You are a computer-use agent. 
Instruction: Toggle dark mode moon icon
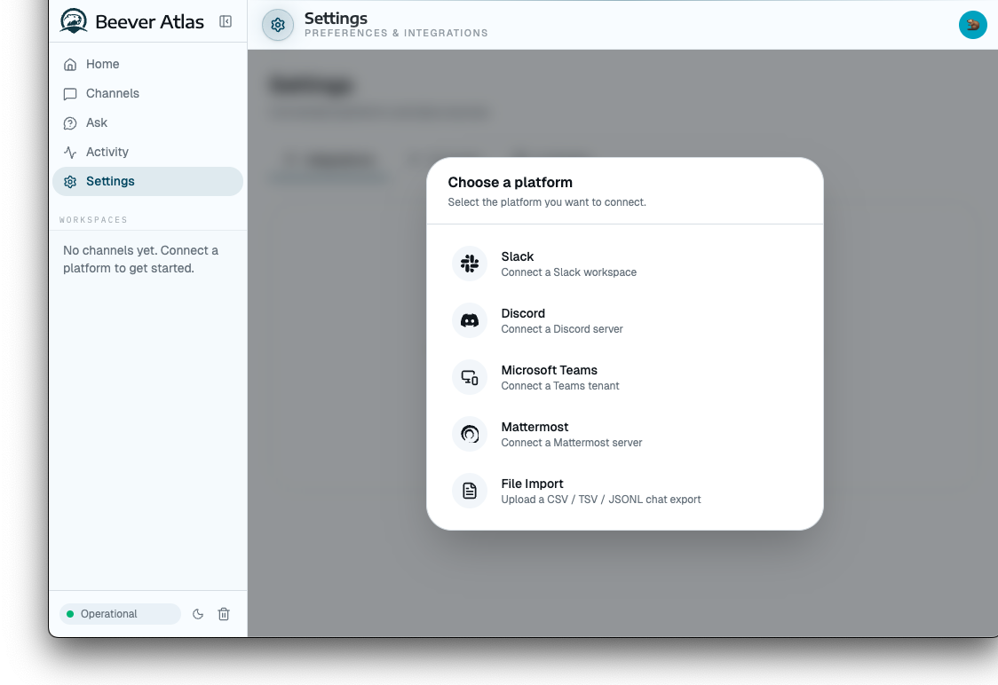(x=198, y=614)
